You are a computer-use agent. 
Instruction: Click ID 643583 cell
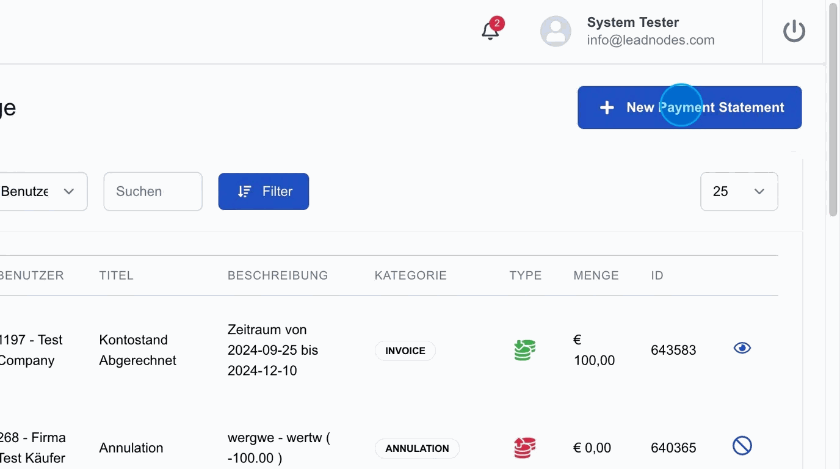[x=673, y=350]
